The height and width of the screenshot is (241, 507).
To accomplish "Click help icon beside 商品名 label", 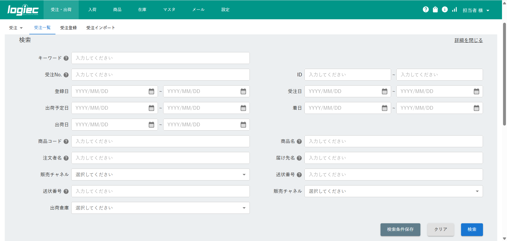I will point(299,141).
